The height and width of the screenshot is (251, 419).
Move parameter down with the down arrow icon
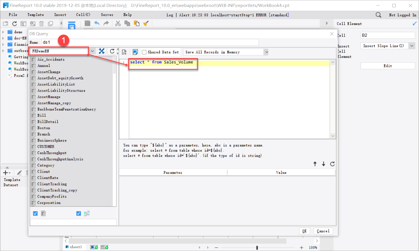click(323, 164)
